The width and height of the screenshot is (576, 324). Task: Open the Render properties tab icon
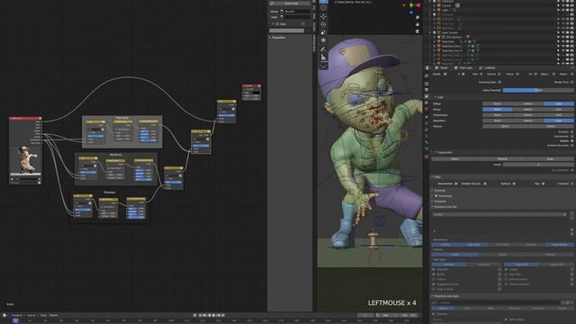point(427,84)
